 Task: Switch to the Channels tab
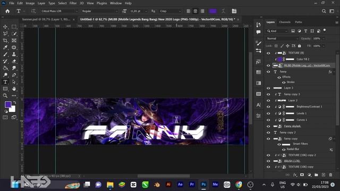tap(285, 22)
